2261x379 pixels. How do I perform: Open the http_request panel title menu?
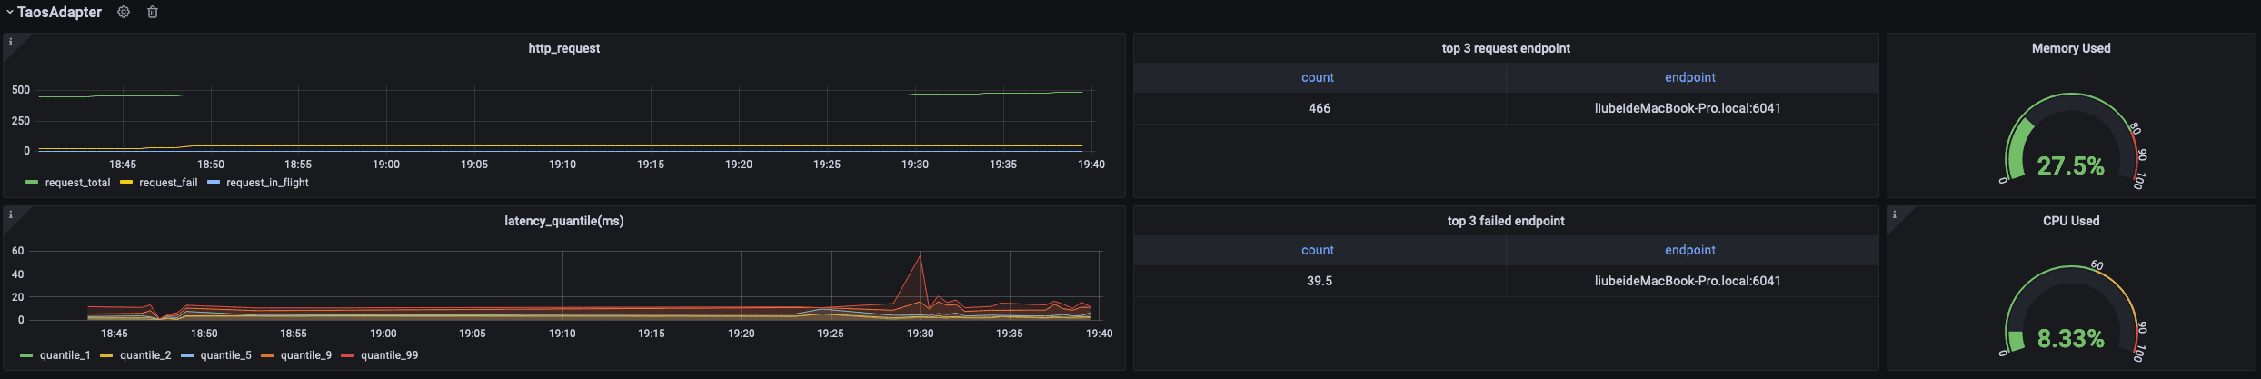[x=563, y=48]
